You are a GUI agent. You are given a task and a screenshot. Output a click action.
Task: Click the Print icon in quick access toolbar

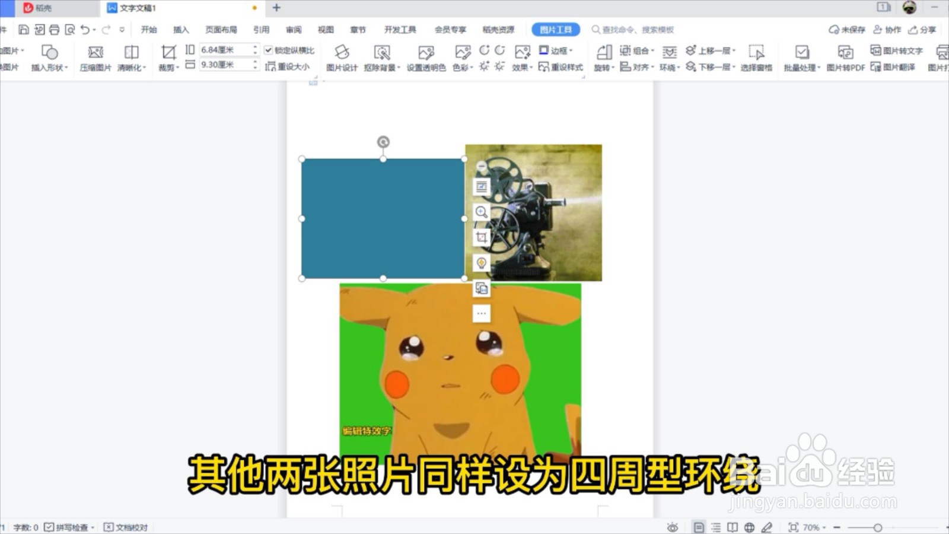pos(55,29)
